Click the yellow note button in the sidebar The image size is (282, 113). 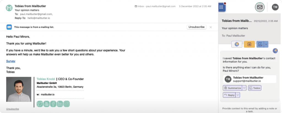click(x=249, y=44)
